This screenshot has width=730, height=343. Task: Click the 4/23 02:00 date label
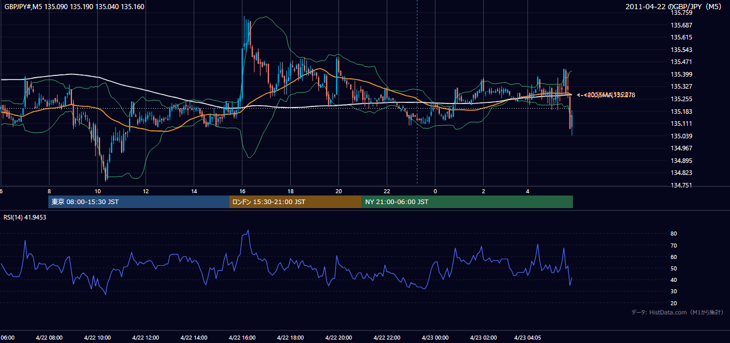[483, 338]
